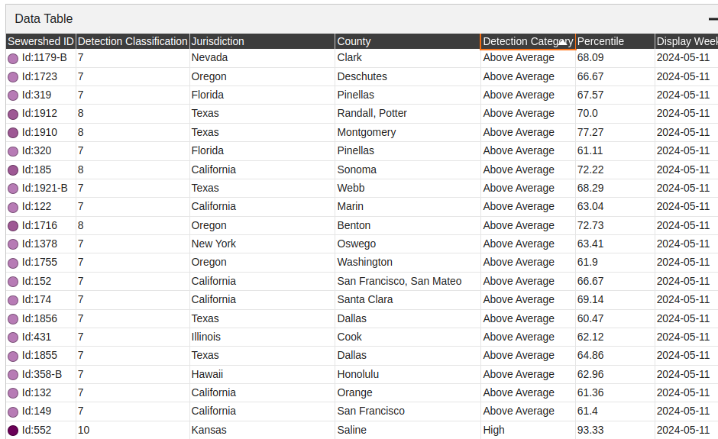
Task: Click the Santa Clara county cell
Action: pyautogui.click(x=408, y=300)
